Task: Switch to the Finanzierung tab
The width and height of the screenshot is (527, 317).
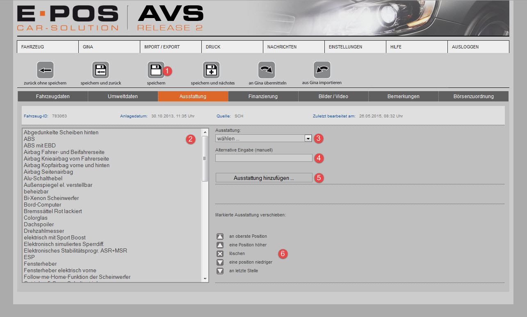Action: pos(263,96)
